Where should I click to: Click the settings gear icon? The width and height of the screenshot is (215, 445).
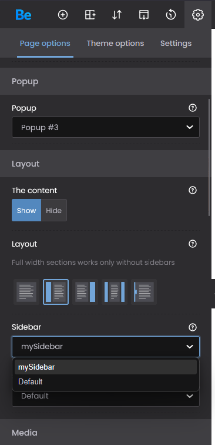[x=198, y=15]
